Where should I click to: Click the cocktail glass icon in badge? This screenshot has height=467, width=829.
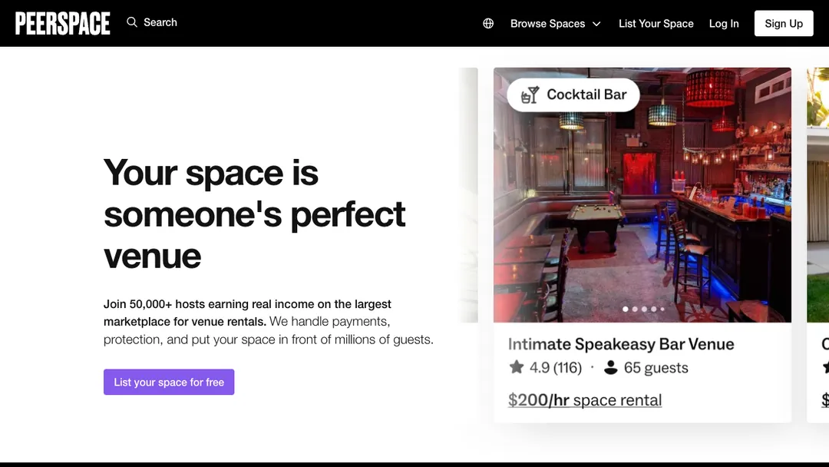(x=530, y=94)
